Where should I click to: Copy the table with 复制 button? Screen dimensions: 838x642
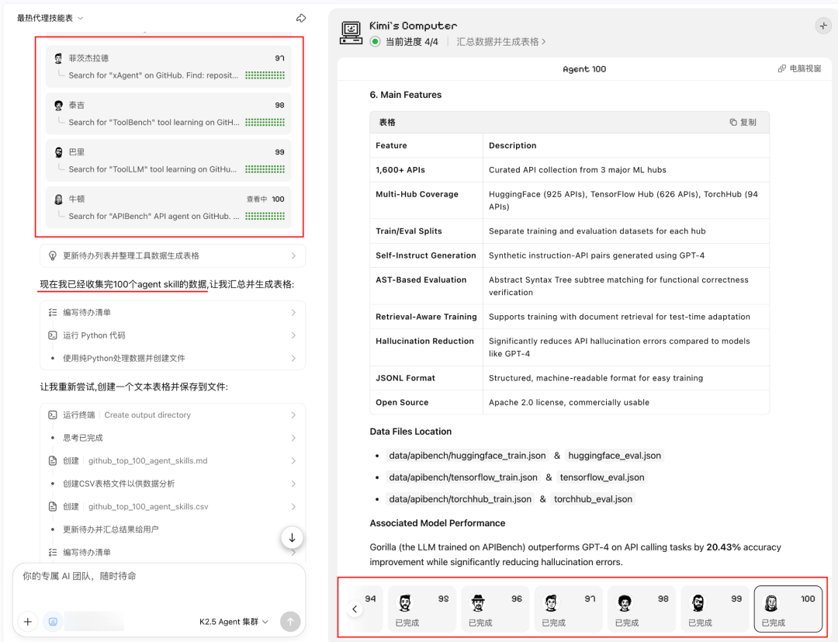click(743, 122)
